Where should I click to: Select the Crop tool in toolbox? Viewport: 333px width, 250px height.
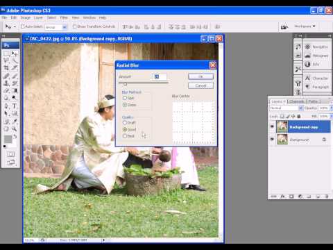[x=6, y=68]
